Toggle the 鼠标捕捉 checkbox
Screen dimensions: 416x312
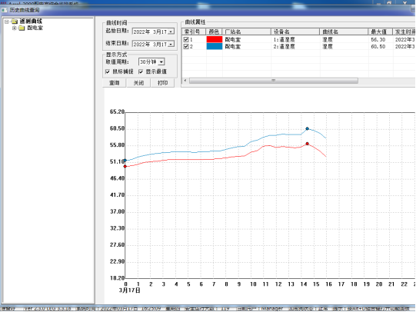[x=108, y=71]
